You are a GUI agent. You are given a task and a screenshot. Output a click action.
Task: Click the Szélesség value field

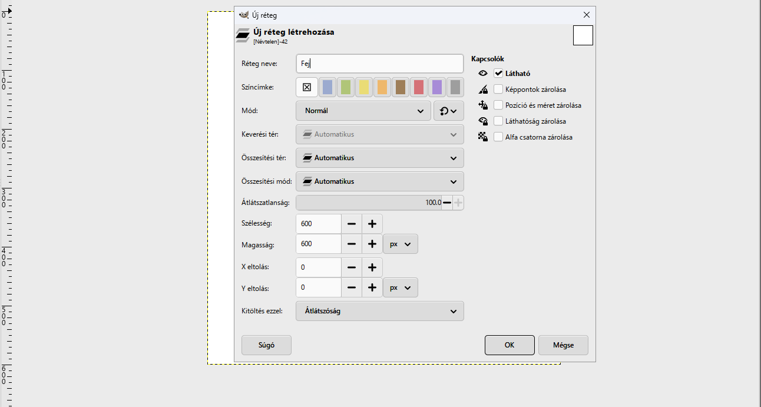(318, 224)
